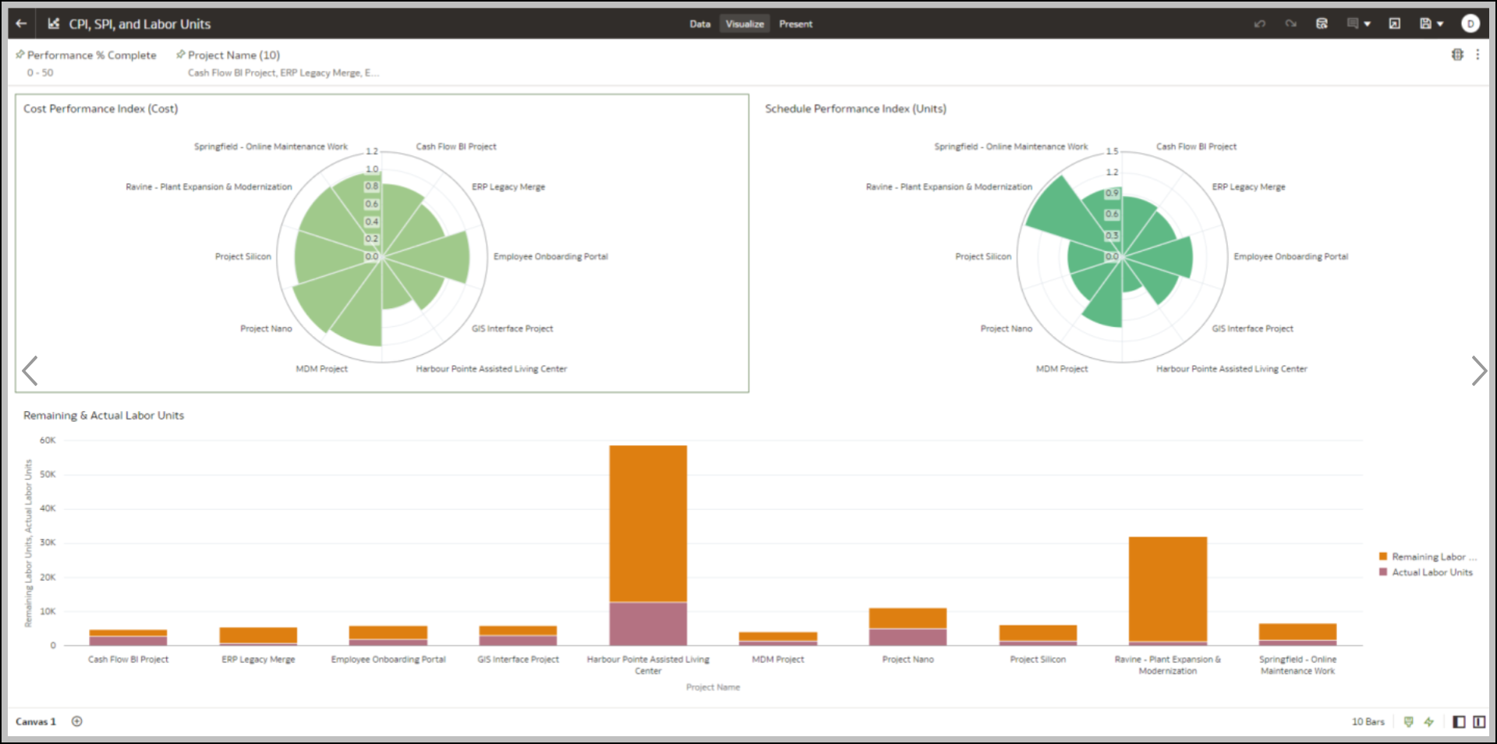The image size is (1497, 744).
Task: Go to next canvas with right chevron
Action: (1478, 370)
